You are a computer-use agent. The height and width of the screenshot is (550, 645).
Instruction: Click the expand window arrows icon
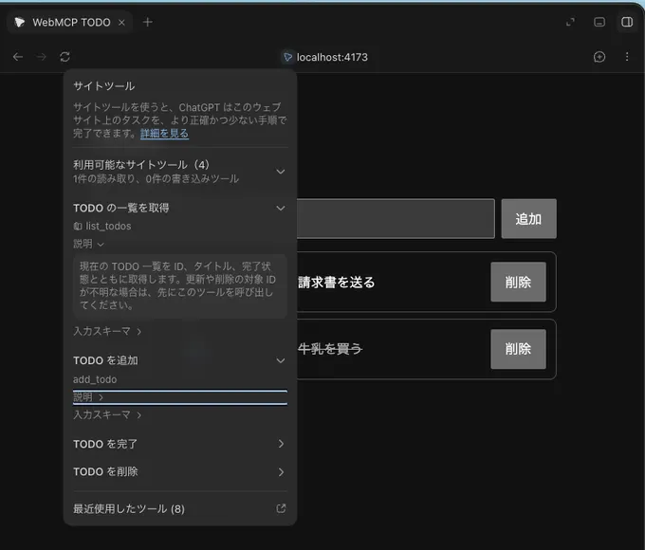[x=571, y=22]
